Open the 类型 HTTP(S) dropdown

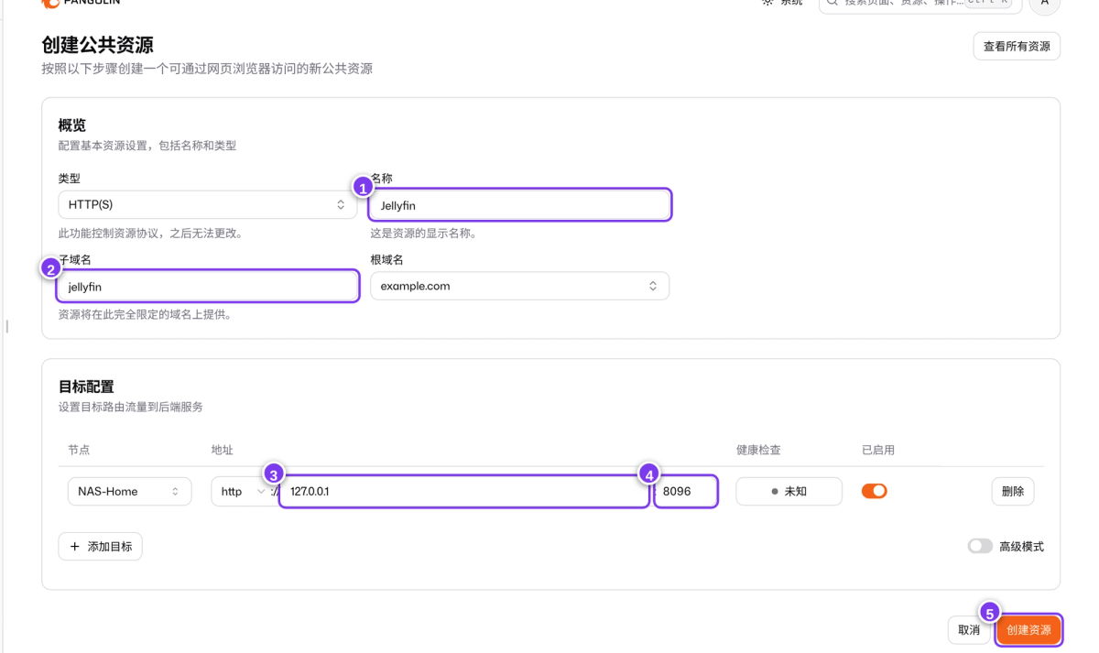click(208, 205)
